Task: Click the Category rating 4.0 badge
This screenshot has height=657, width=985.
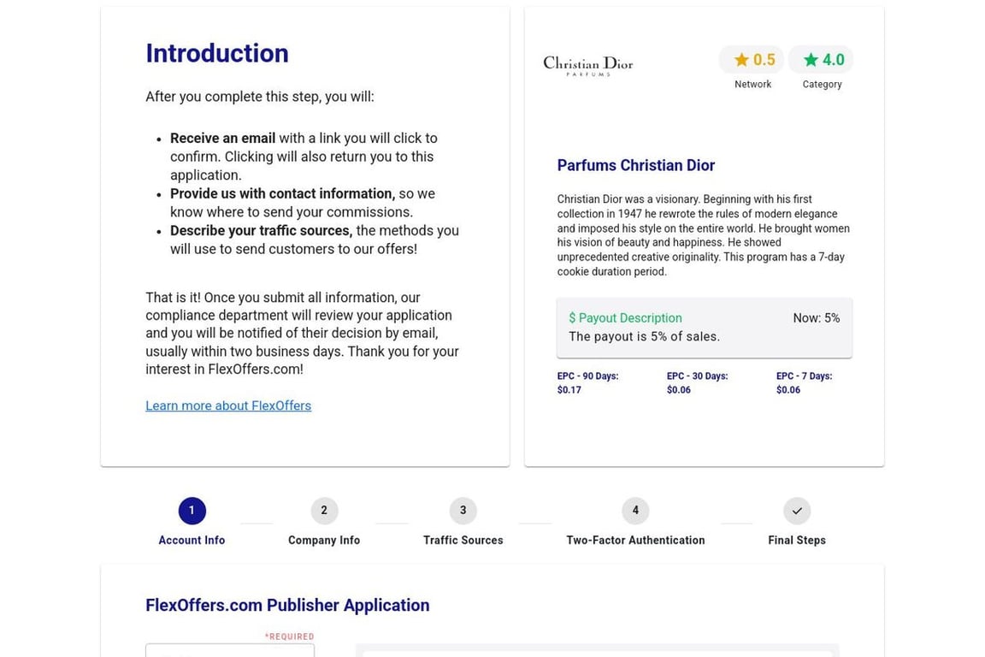Action: (x=821, y=60)
